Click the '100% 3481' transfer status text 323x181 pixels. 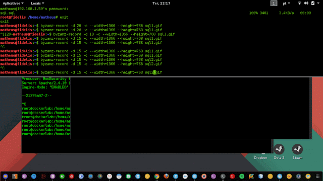coord(258,13)
